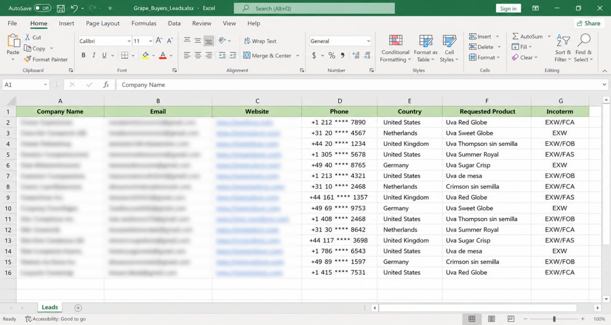Viewport: 611px width, 325px height.
Task: Click the Borders icon
Action: tap(124, 55)
